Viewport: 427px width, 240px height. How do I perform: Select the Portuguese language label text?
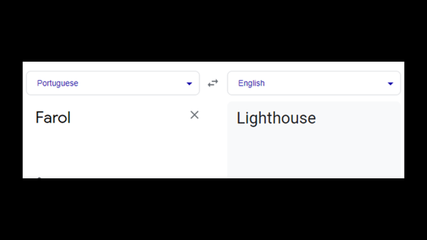tap(58, 83)
